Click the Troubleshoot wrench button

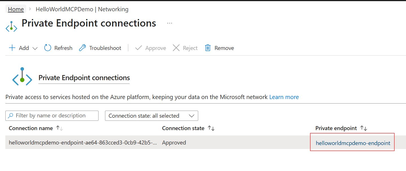[100, 48]
